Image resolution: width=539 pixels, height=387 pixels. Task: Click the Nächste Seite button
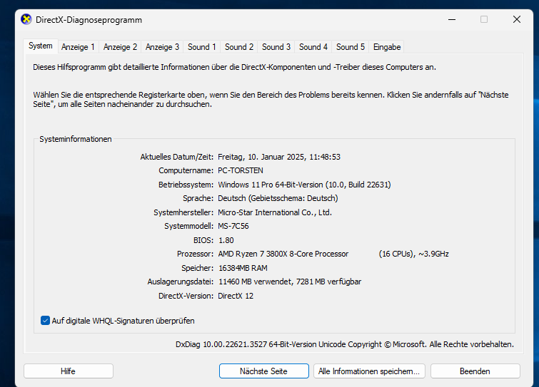click(263, 371)
